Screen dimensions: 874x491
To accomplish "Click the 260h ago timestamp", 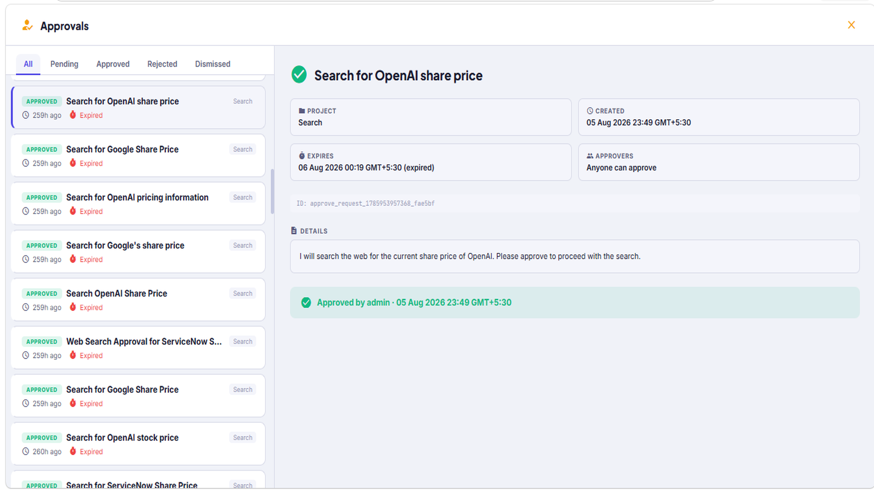I will pos(47,451).
